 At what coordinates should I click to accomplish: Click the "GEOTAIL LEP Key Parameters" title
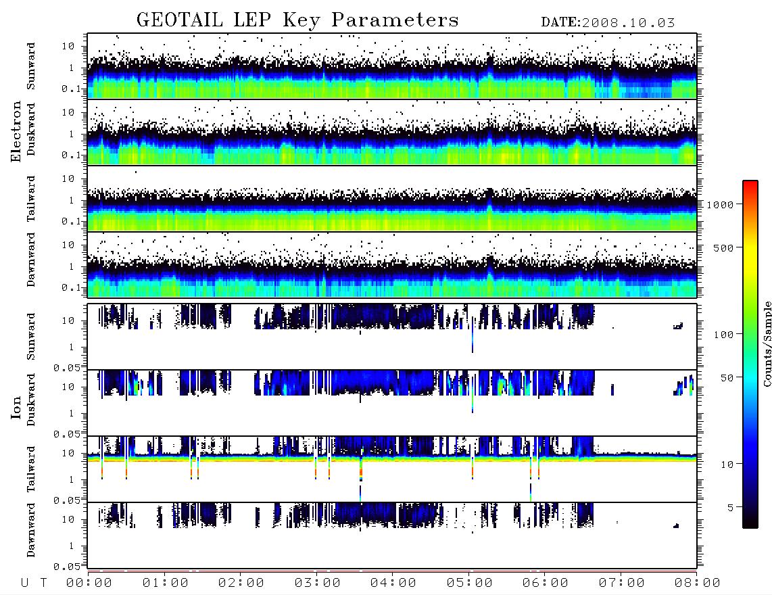tap(297, 20)
